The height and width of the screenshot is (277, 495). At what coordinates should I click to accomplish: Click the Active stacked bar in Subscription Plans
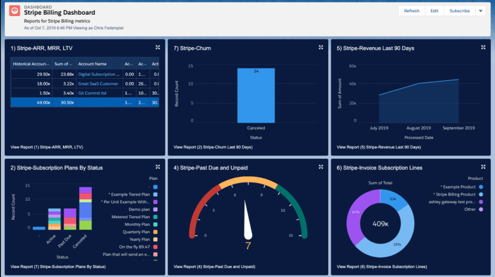click(54, 219)
